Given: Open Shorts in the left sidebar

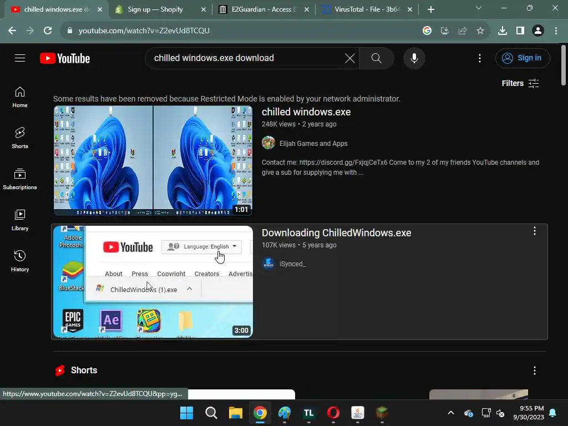Looking at the screenshot, I should coord(20,138).
